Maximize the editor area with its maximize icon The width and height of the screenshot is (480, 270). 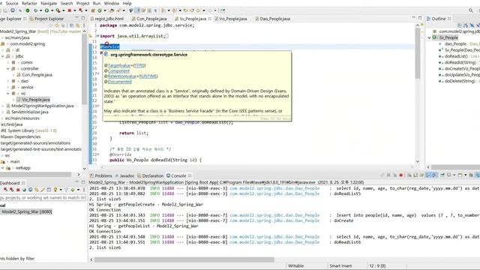[x=420, y=18]
